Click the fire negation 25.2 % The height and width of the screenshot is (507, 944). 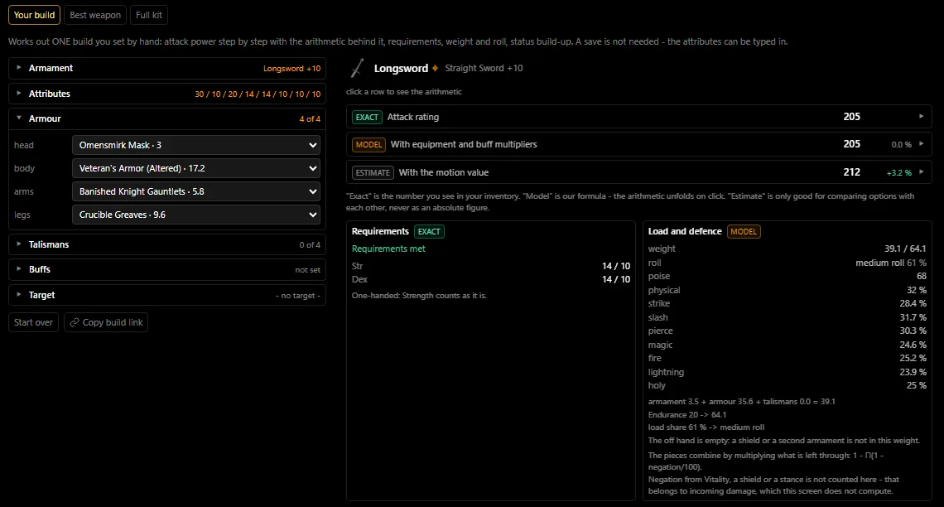(913, 358)
